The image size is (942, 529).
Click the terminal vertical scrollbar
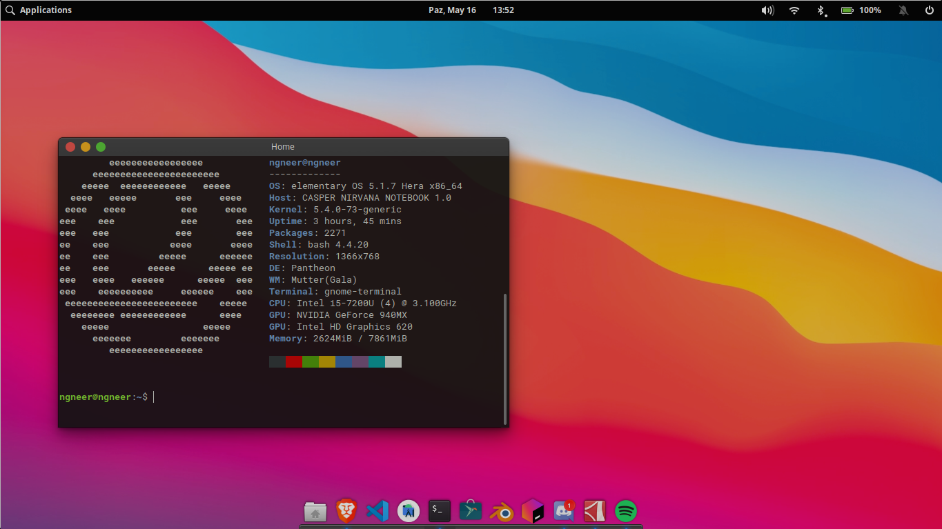tap(506, 359)
